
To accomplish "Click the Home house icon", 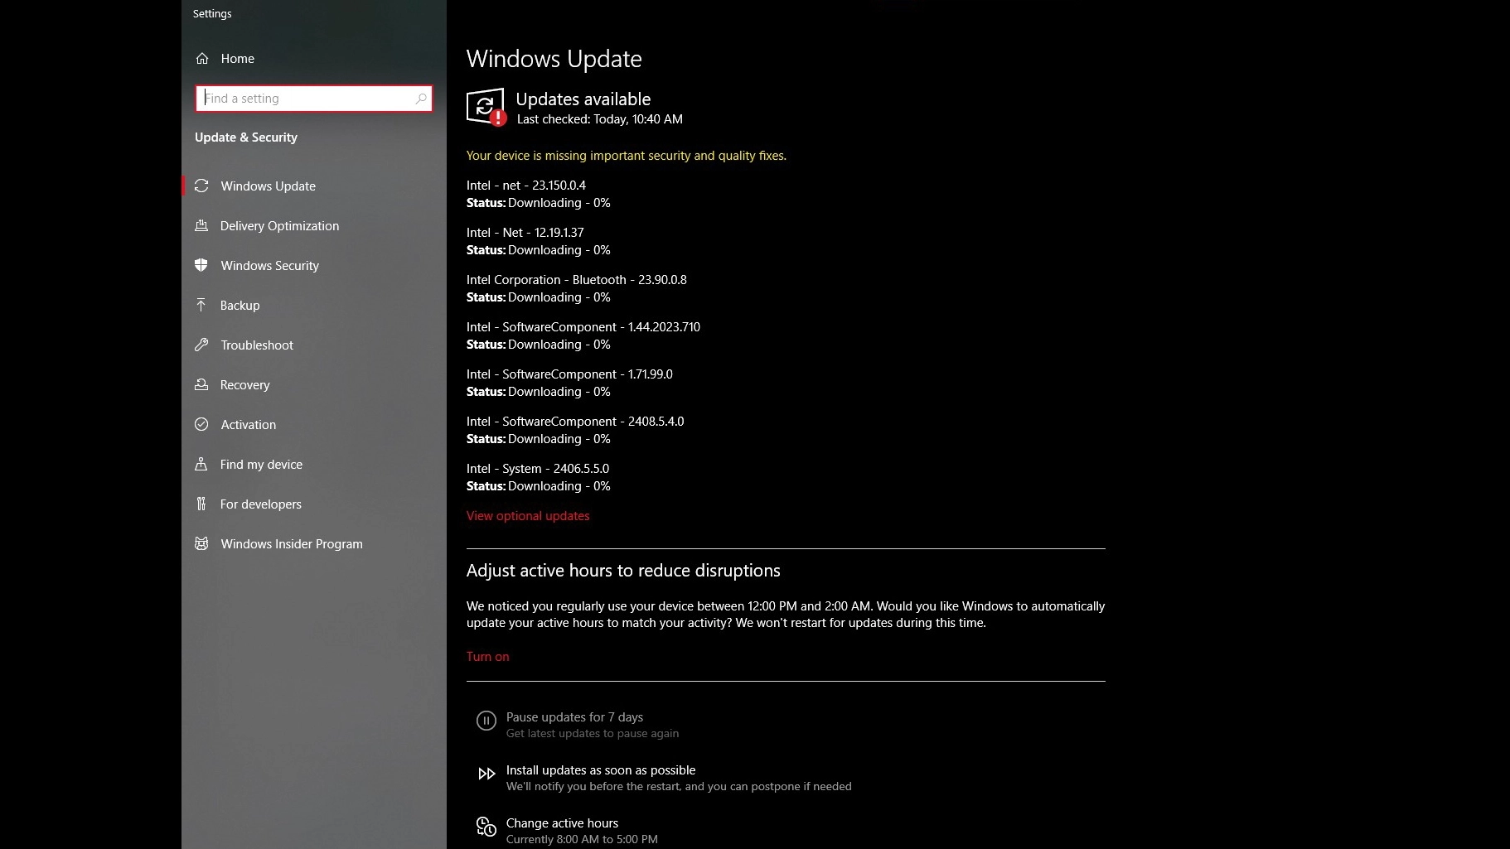I will (202, 58).
